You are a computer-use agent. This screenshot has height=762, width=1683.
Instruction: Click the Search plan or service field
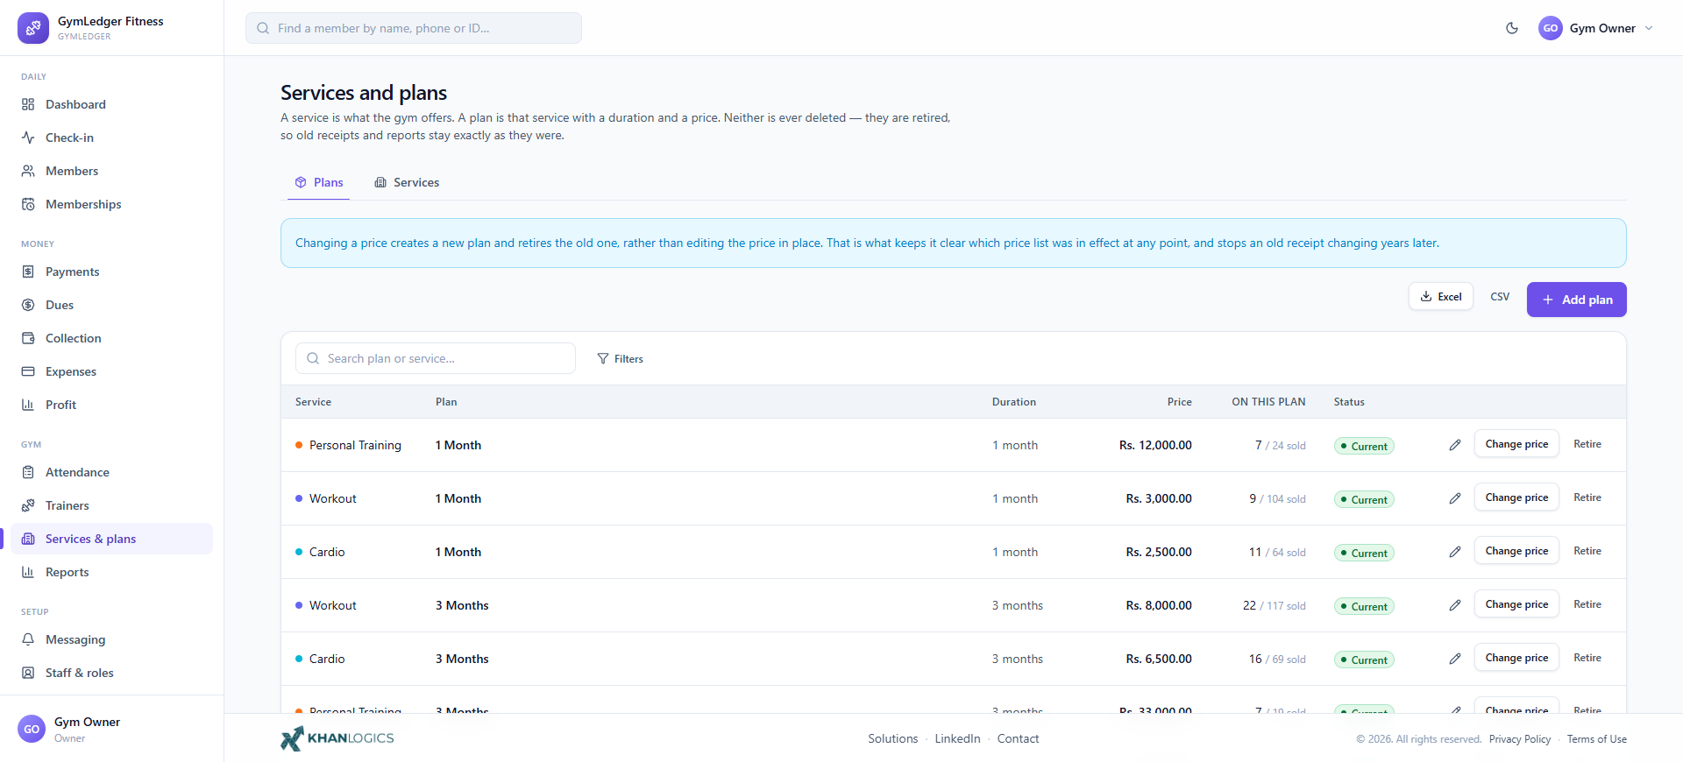(436, 358)
